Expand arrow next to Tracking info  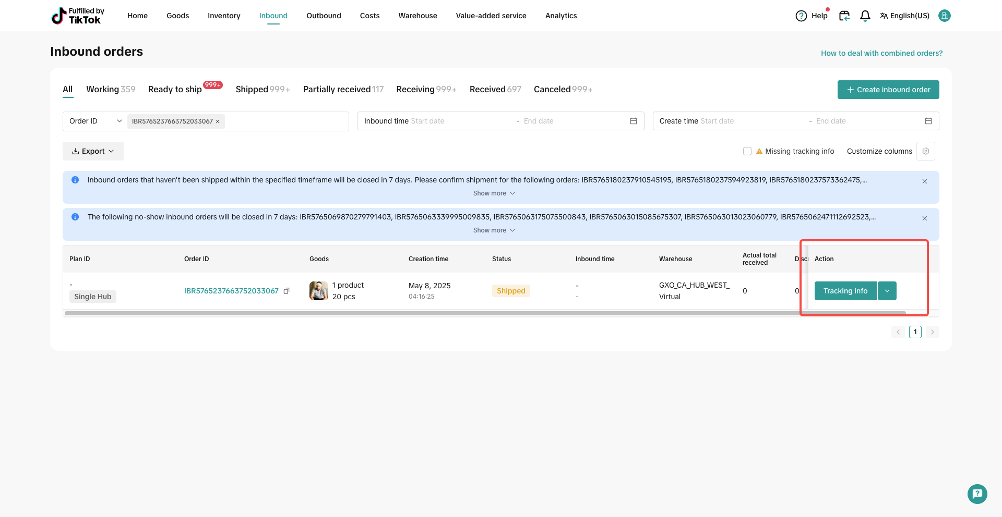887,291
